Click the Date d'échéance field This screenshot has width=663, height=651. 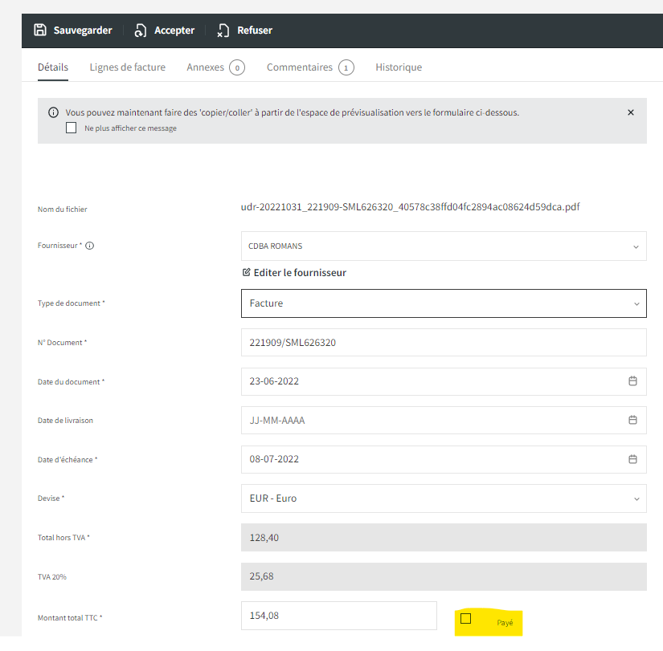click(444, 459)
